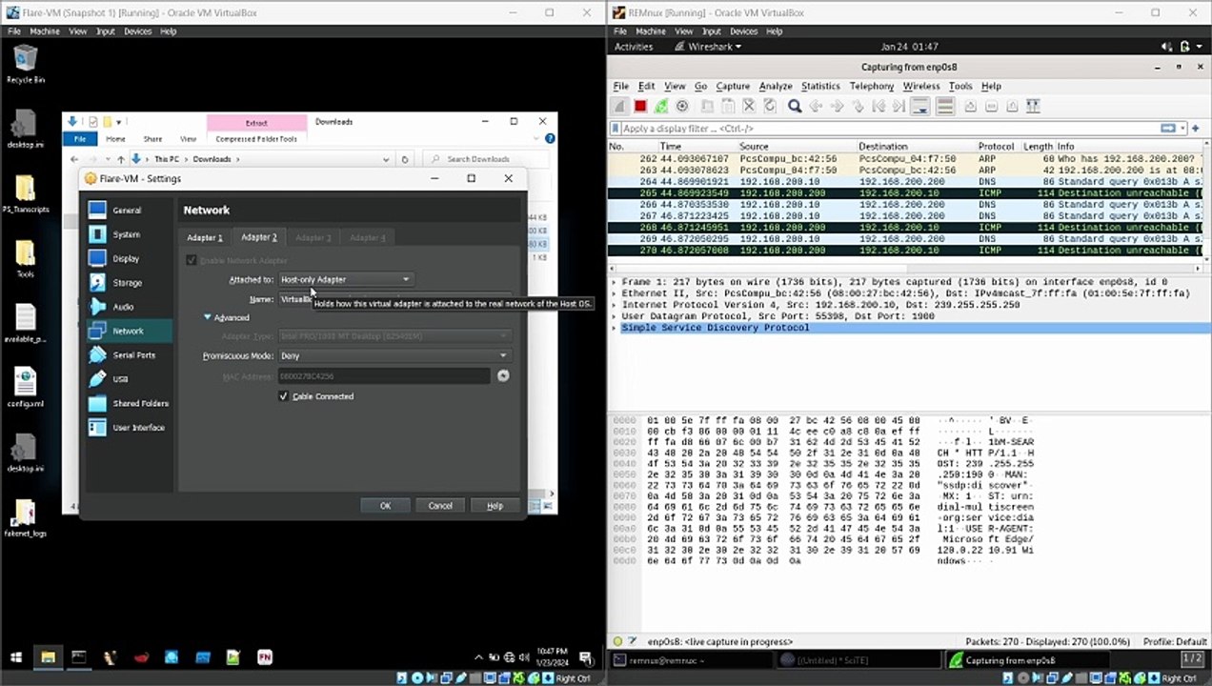The image size is (1212, 686).
Task: Confirm settings with OK button
Action: pos(385,506)
